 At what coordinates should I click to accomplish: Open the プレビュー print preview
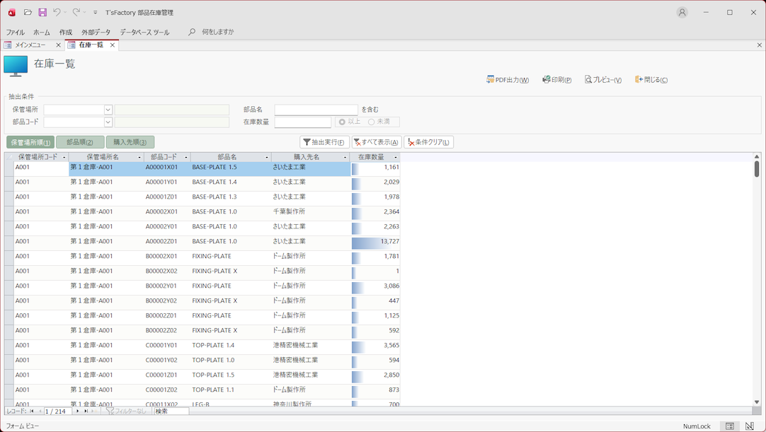pyautogui.click(x=602, y=80)
